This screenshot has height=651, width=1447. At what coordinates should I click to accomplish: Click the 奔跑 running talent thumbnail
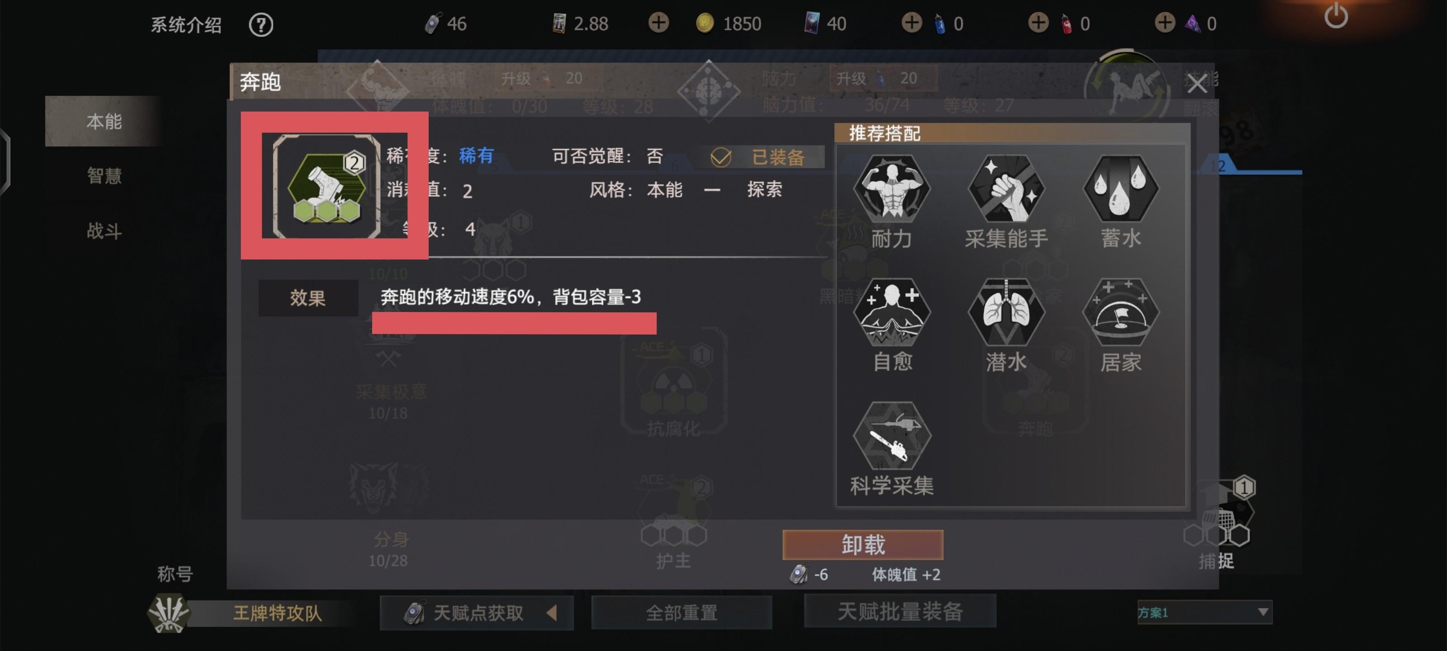click(326, 186)
